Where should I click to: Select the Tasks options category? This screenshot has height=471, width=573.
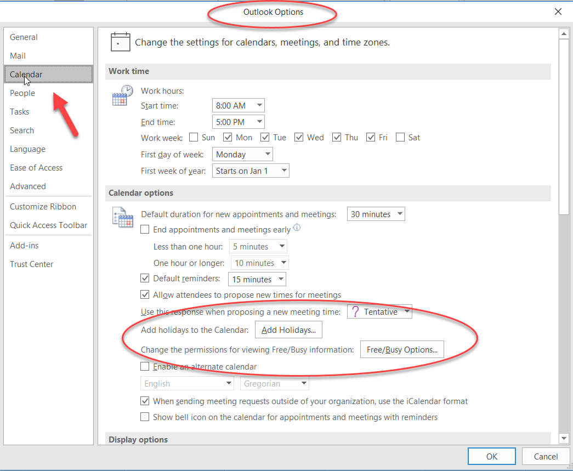pos(48,112)
